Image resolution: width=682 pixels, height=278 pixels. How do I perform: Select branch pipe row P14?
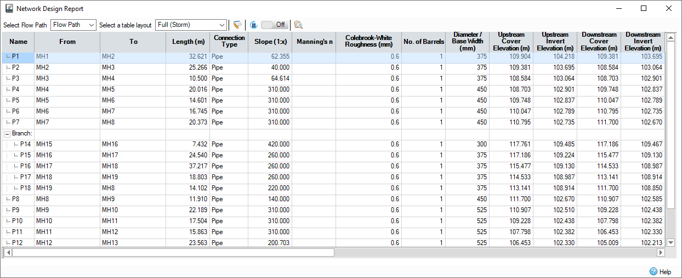click(333, 144)
